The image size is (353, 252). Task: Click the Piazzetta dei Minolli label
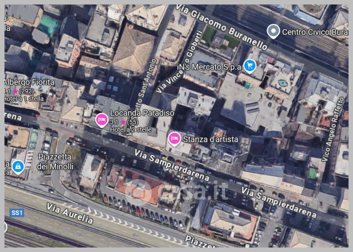(55, 161)
